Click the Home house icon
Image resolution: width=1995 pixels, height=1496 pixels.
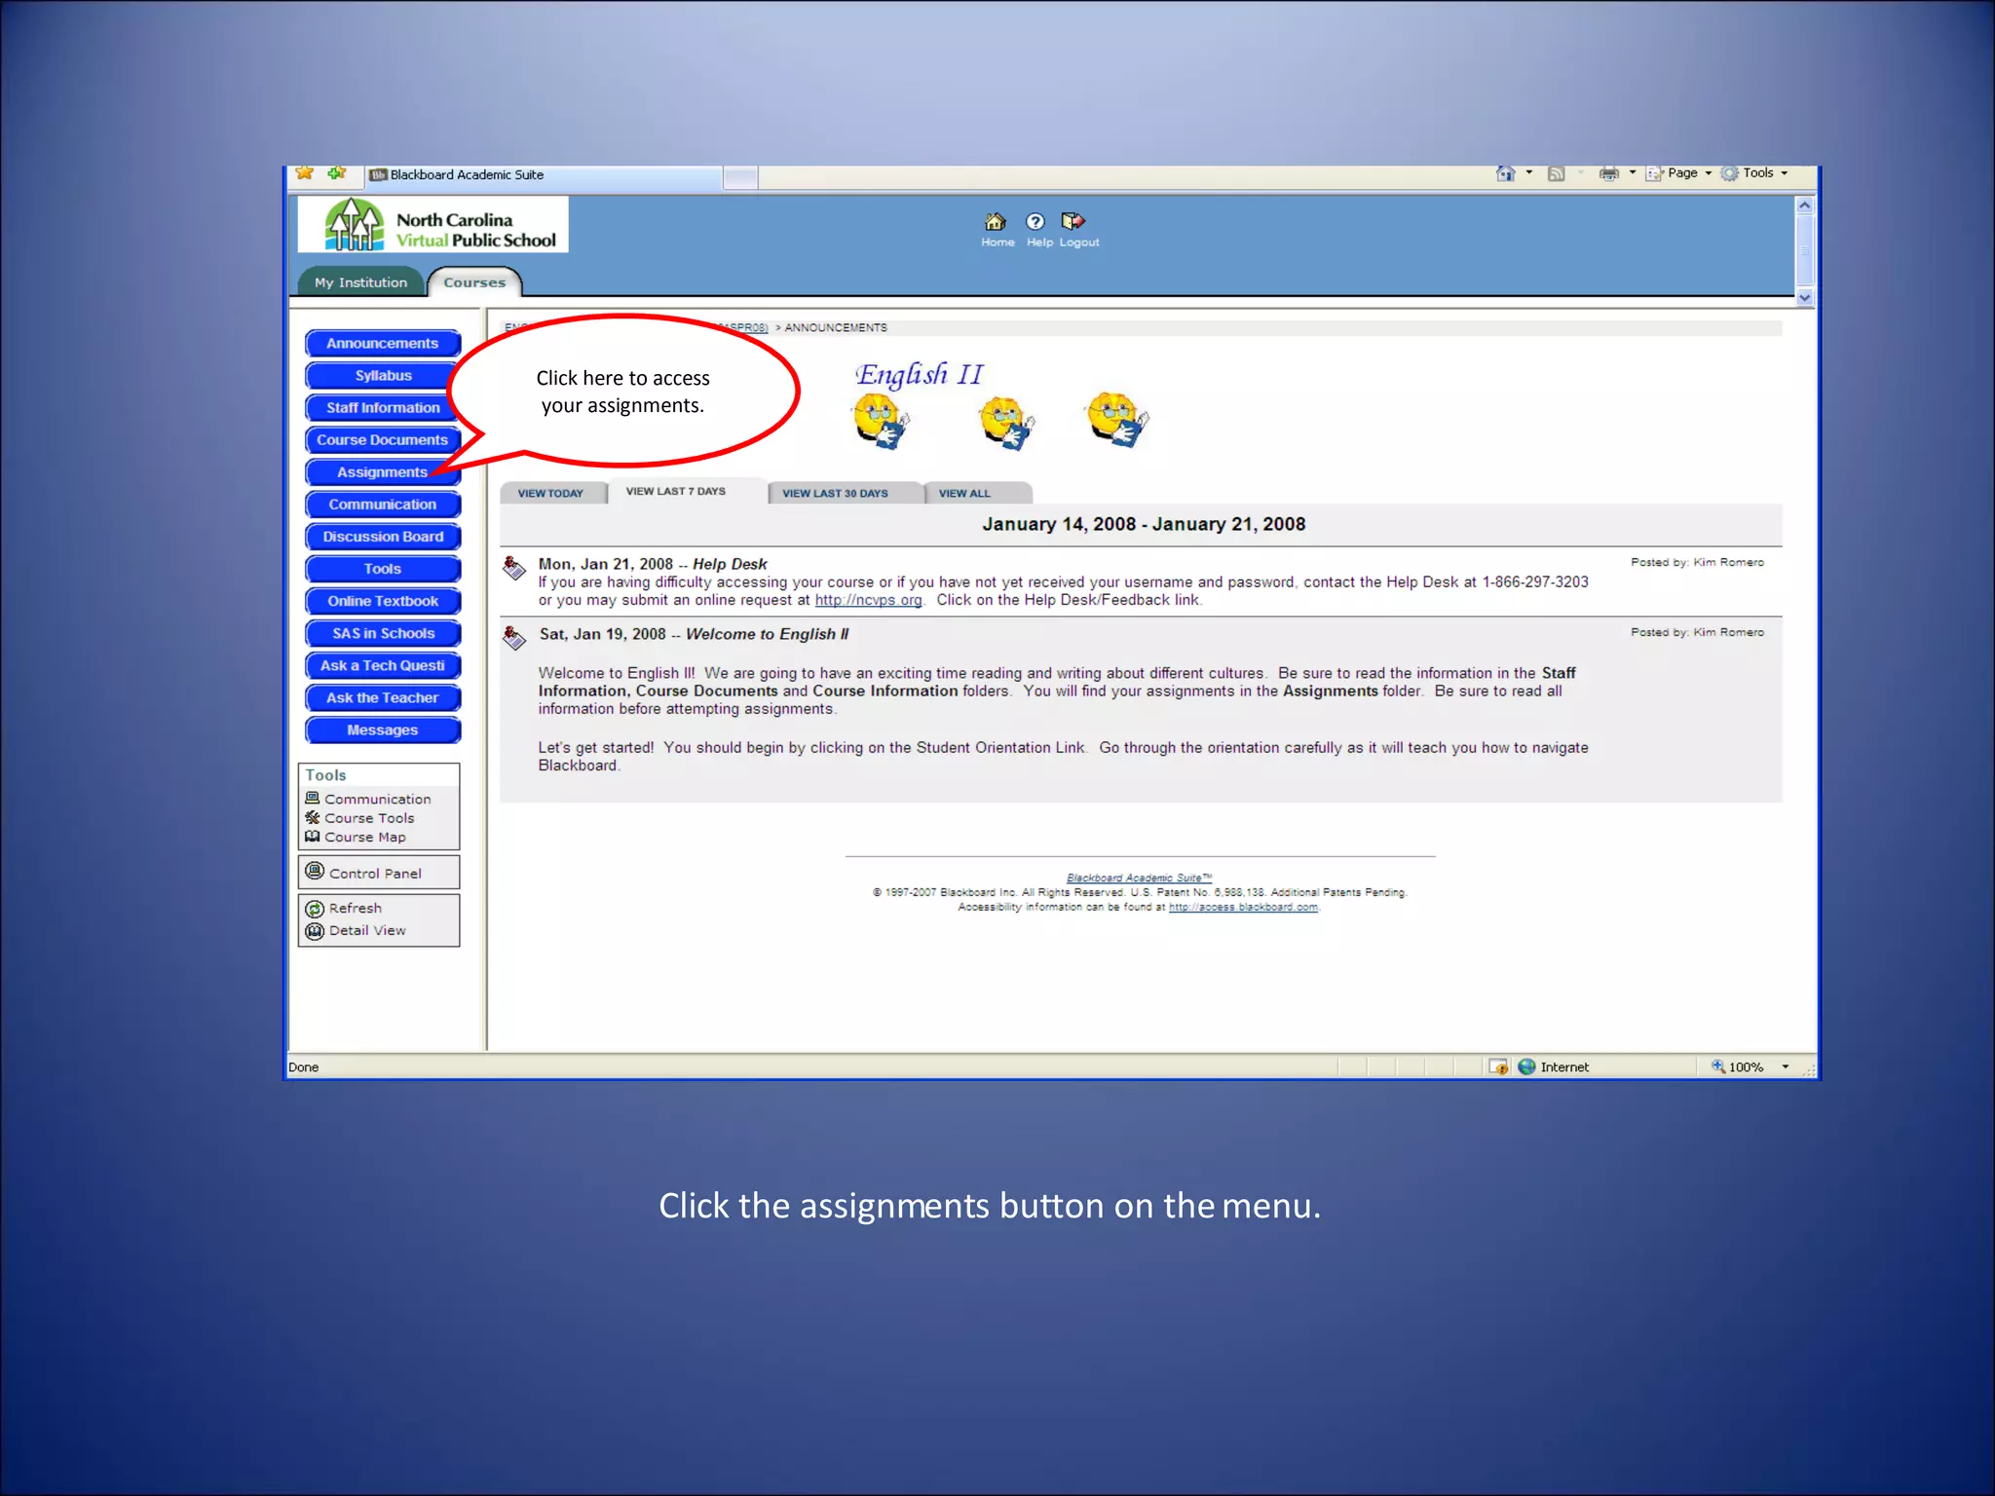click(995, 222)
